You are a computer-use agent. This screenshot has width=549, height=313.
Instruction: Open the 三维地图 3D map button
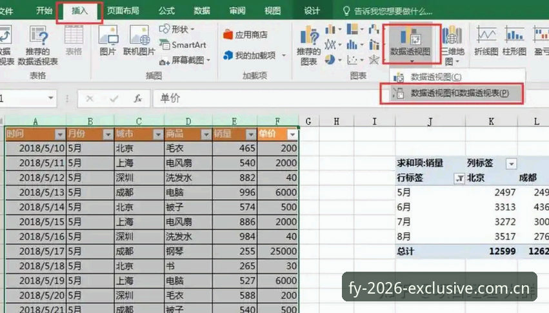452,46
